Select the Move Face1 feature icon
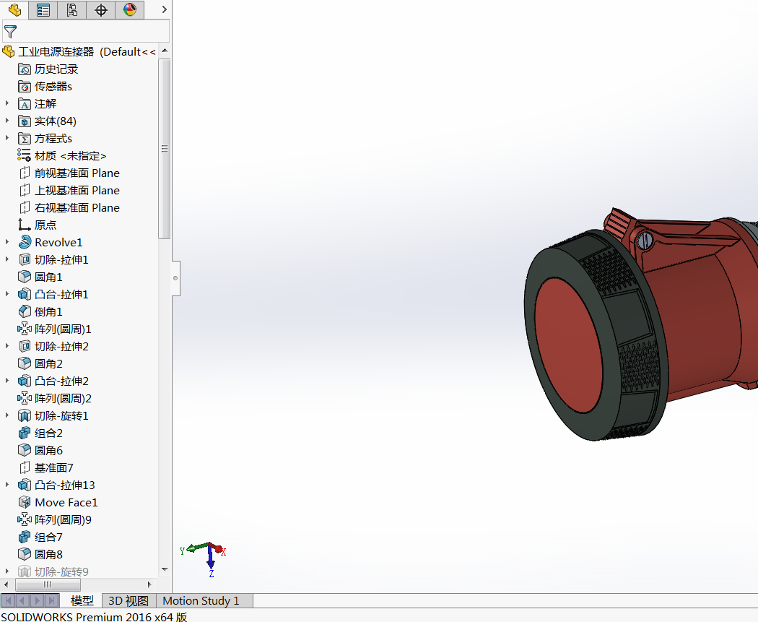 click(x=24, y=502)
